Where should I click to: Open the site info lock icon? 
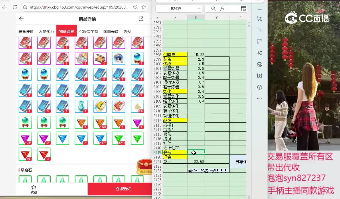[25, 7]
